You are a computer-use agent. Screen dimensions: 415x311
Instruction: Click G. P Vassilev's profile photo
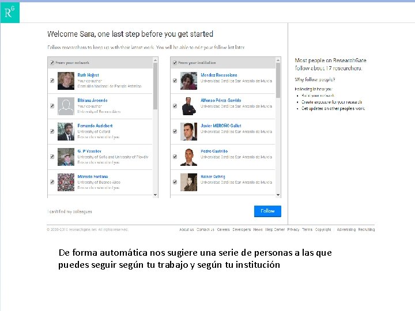[66, 157]
